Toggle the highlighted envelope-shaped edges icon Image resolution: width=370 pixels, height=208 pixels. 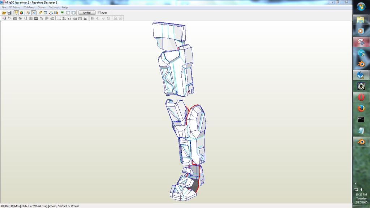click(34, 13)
